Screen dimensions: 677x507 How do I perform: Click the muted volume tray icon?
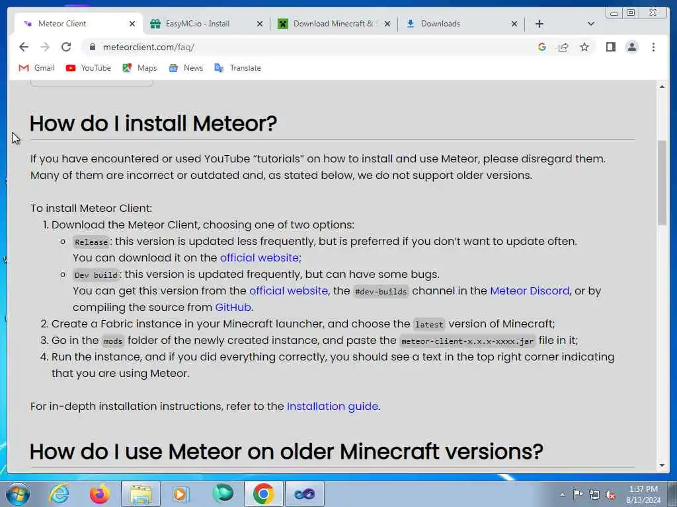point(610,494)
